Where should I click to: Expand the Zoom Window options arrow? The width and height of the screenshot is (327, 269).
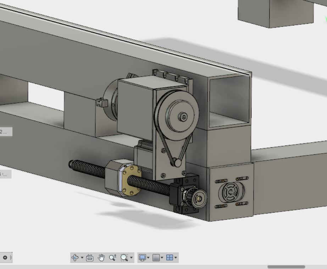pyautogui.click(x=132, y=258)
